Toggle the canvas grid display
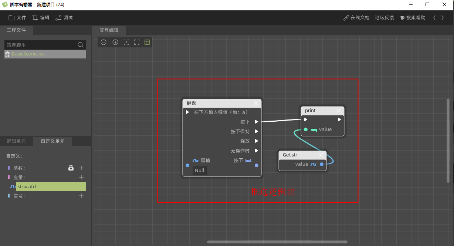 pyautogui.click(x=147, y=42)
